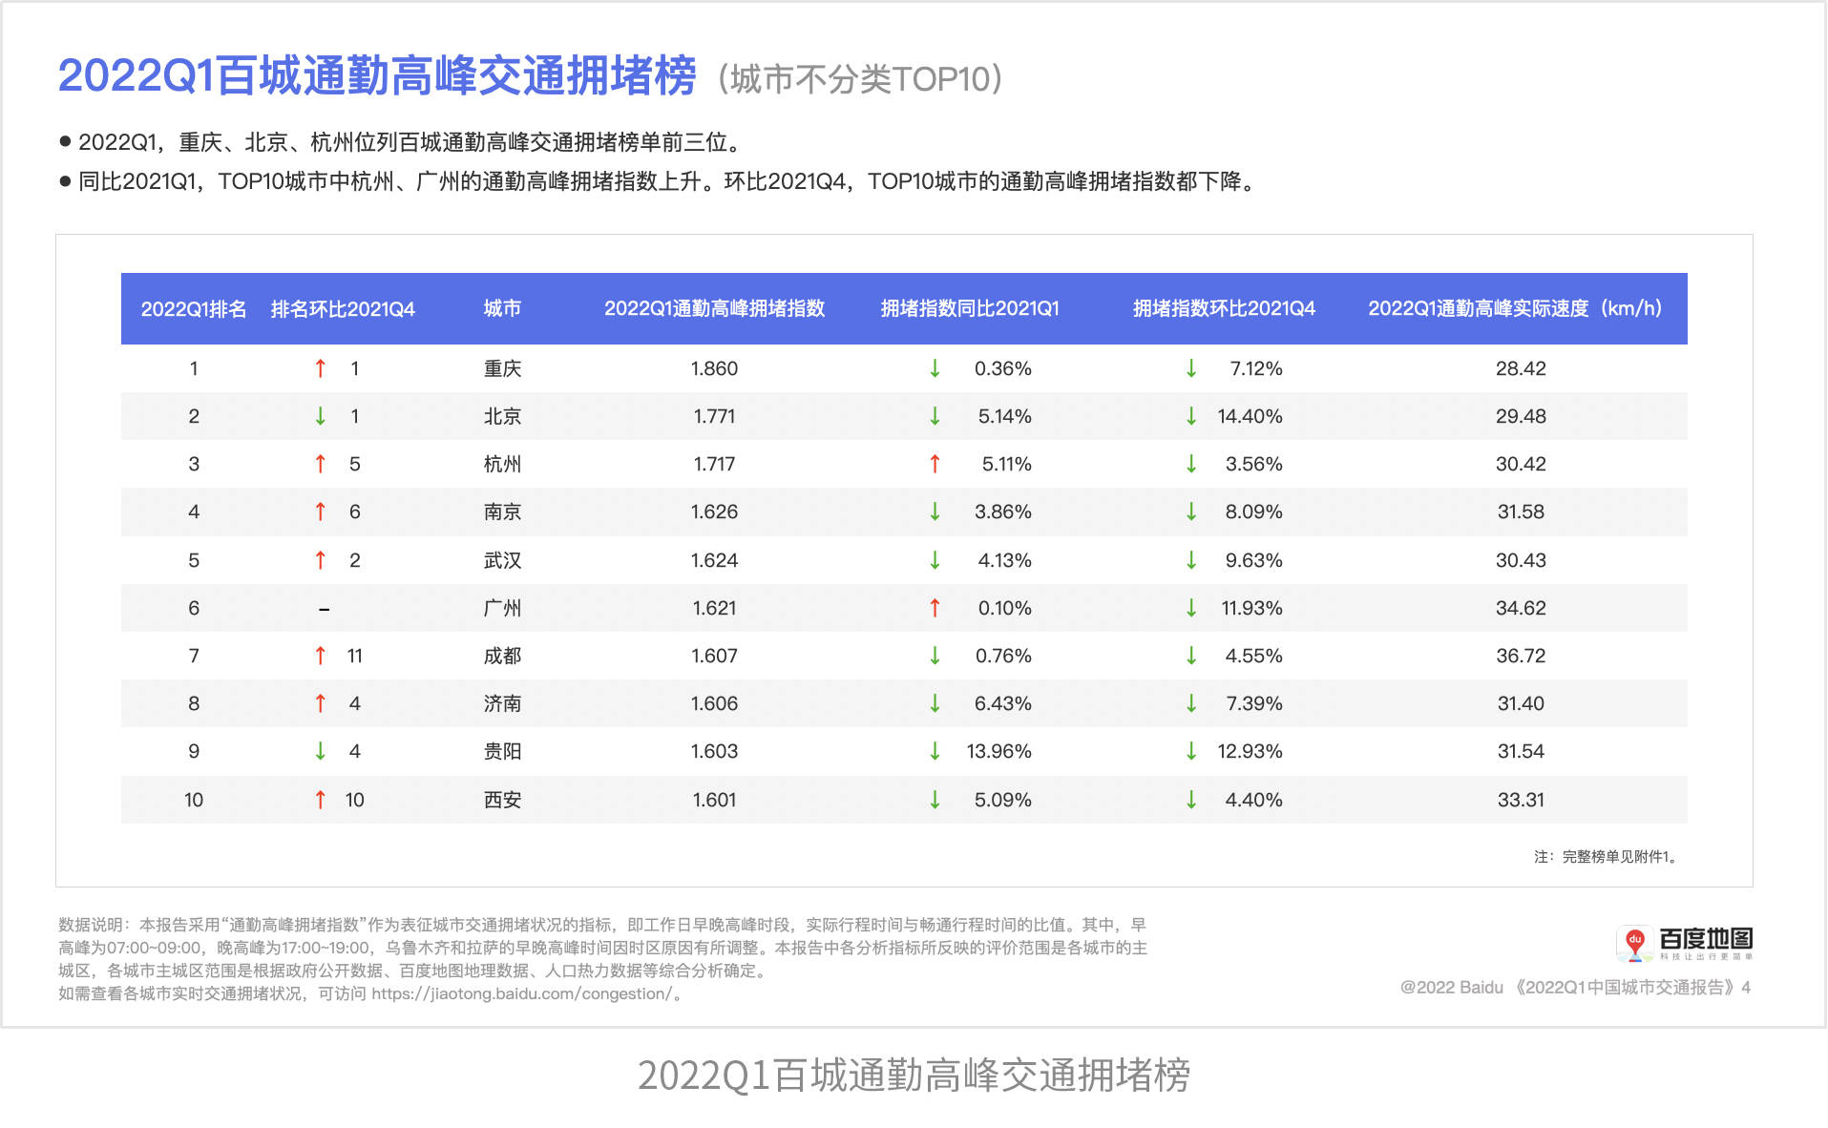Click the 城市 column header
The width and height of the screenshot is (1828, 1128).
[502, 308]
